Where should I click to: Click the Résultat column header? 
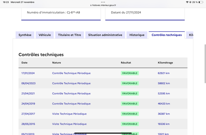tap(126, 62)
